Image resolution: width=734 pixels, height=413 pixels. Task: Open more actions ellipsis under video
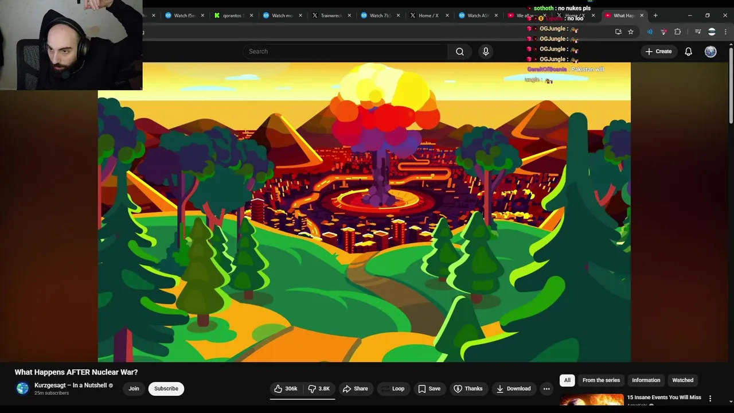coord(546,388)
